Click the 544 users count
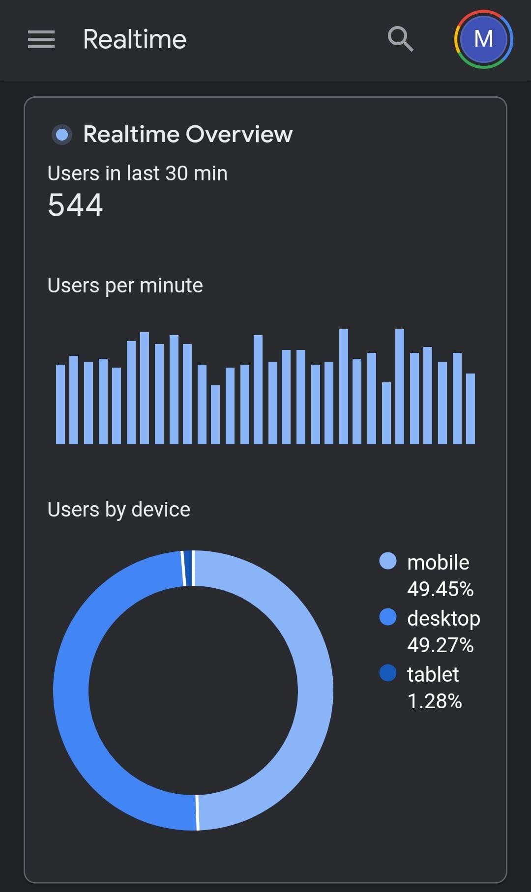The height and width of the screenshot is (892, 531). pyautogui.click(x=75, y=205)
